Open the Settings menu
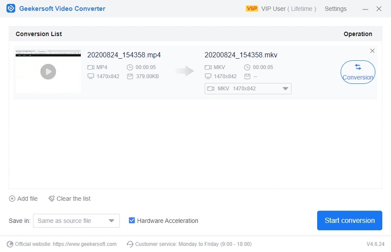Viewport: 391px width, 252px height. (335, 8)
